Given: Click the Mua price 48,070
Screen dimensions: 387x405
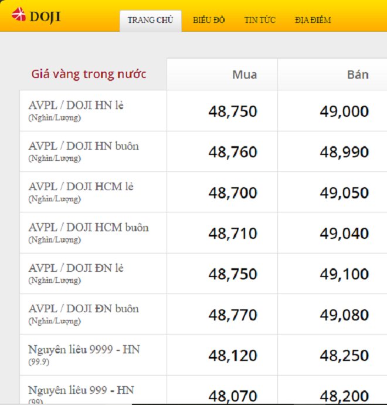Looking at the screenshot, I should pyautogui.click(x=233, y=396).
